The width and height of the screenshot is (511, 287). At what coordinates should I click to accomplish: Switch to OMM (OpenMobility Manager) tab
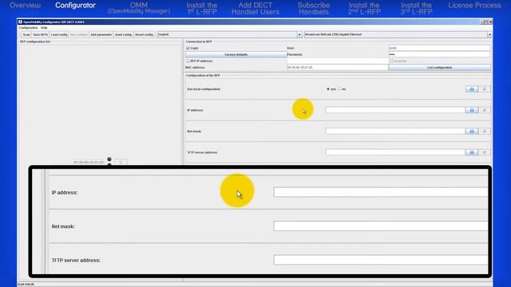pyautogui.click(x=139, y=8)
